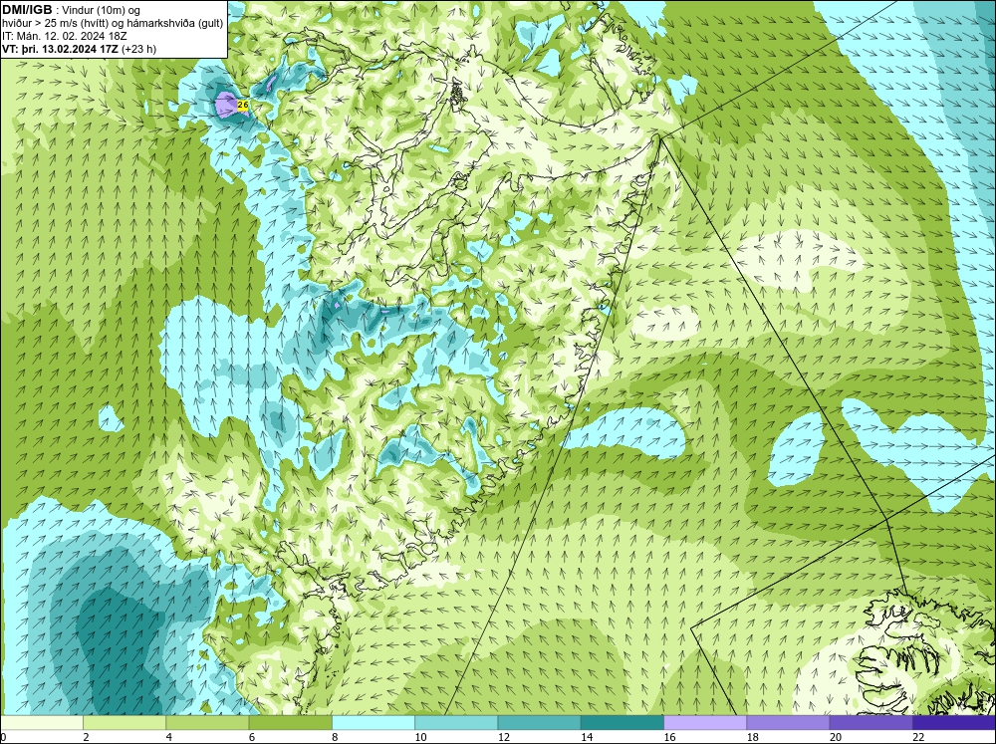Pick the light green 2–4 m/s swatch
The width and height of the screenshot is (996, 744).
coord(124,723)
